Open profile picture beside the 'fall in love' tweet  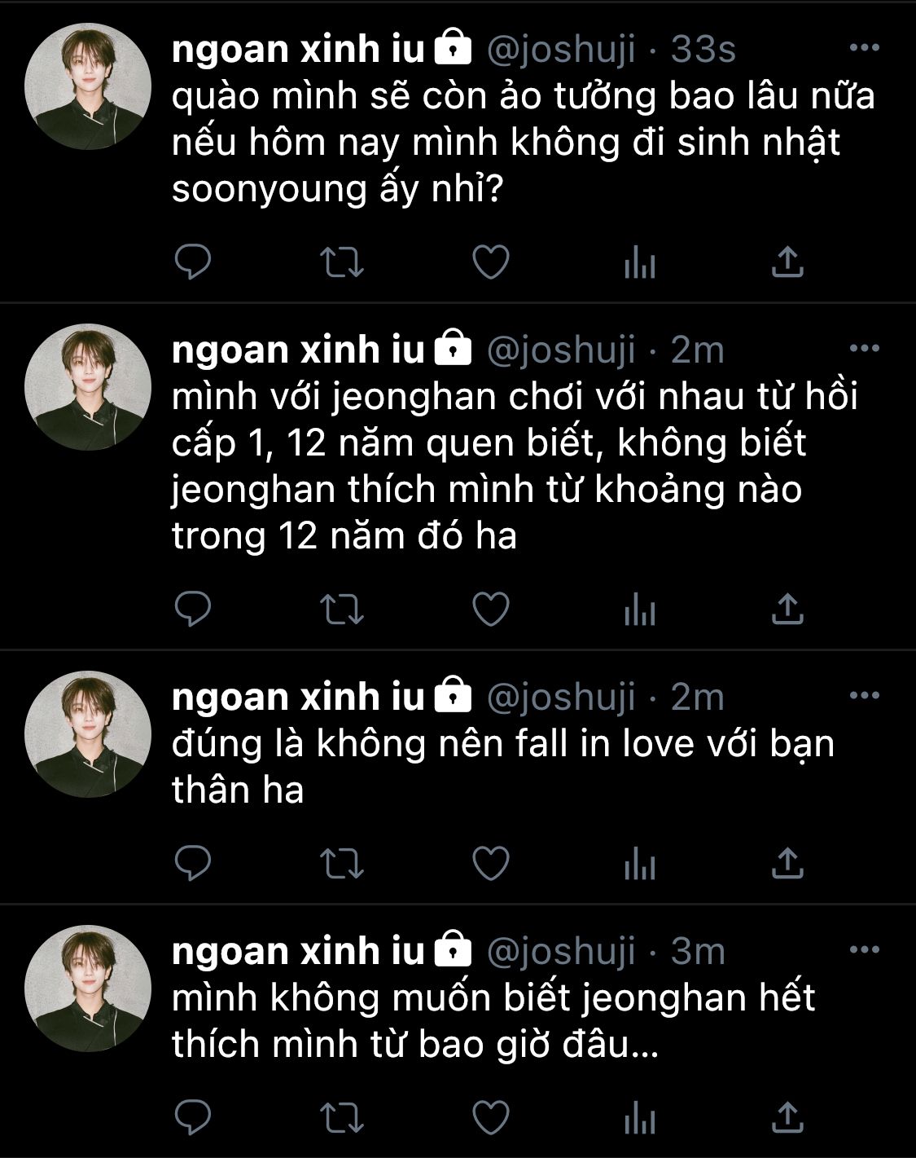click(88, 734)
